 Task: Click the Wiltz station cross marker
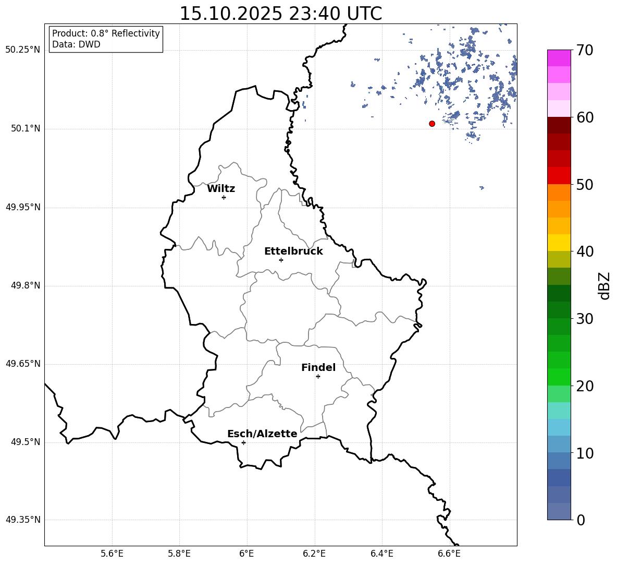pyautogui.click(x=224, y=197)
